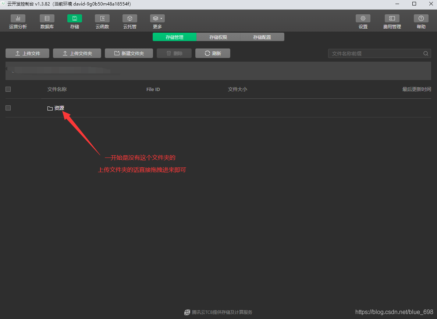Screen dimensions: 437x319
Task: Open the 运营分析 analytics section
Action: [18, 22]
